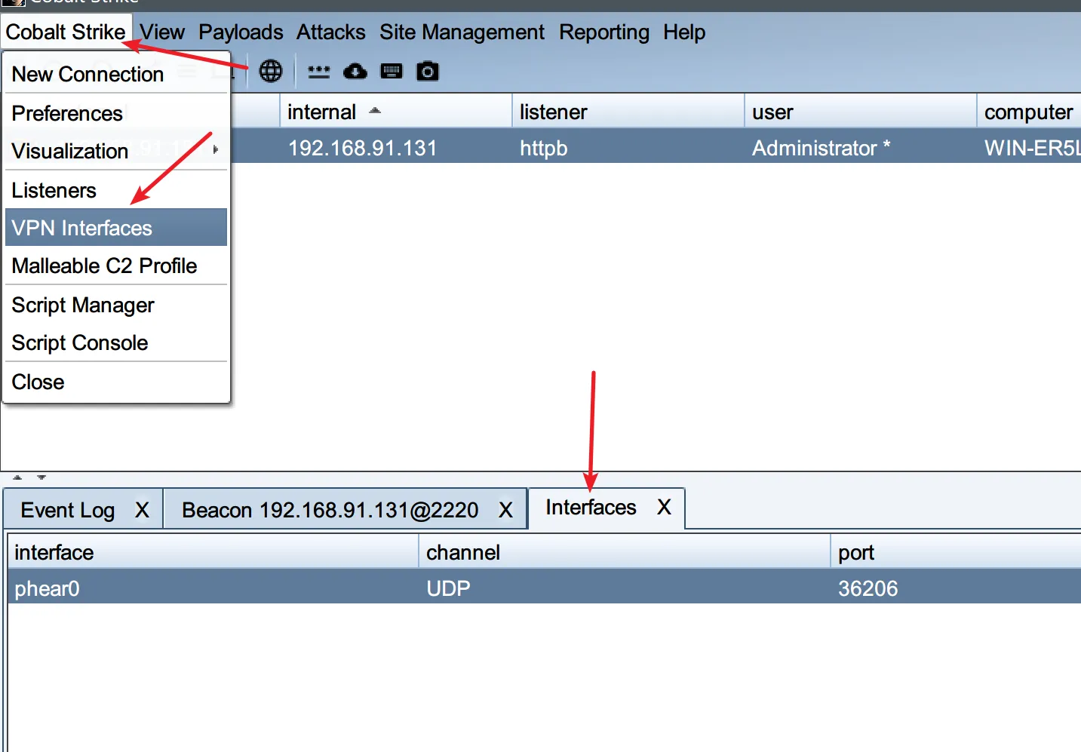Launch Script Manager from the menu

click(116, 305)
